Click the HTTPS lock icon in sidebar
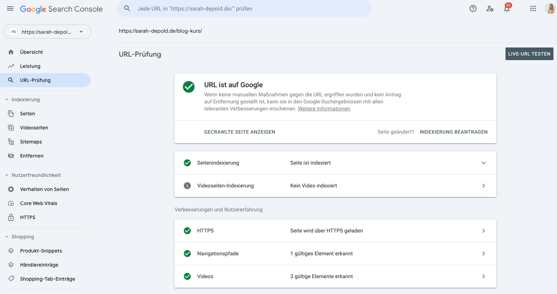This screenshot has width=557, height=294. 11,217
